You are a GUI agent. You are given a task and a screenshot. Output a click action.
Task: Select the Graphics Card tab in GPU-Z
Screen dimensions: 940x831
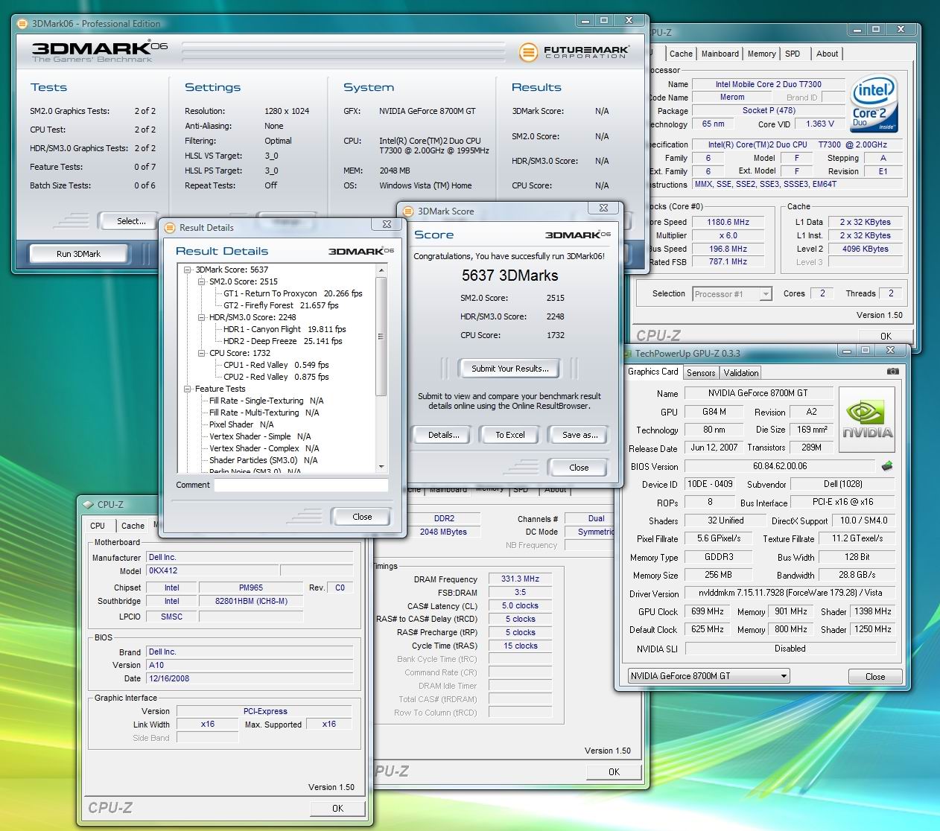(653, 372)
